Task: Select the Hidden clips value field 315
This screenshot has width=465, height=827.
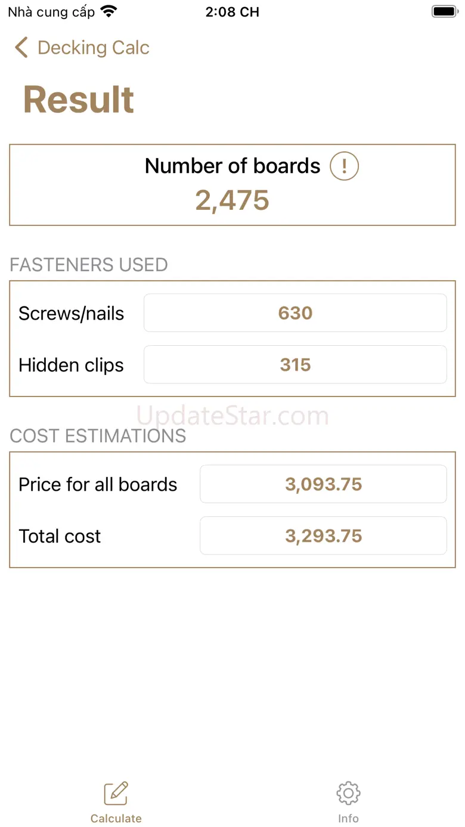Action: tap(295, 365)
